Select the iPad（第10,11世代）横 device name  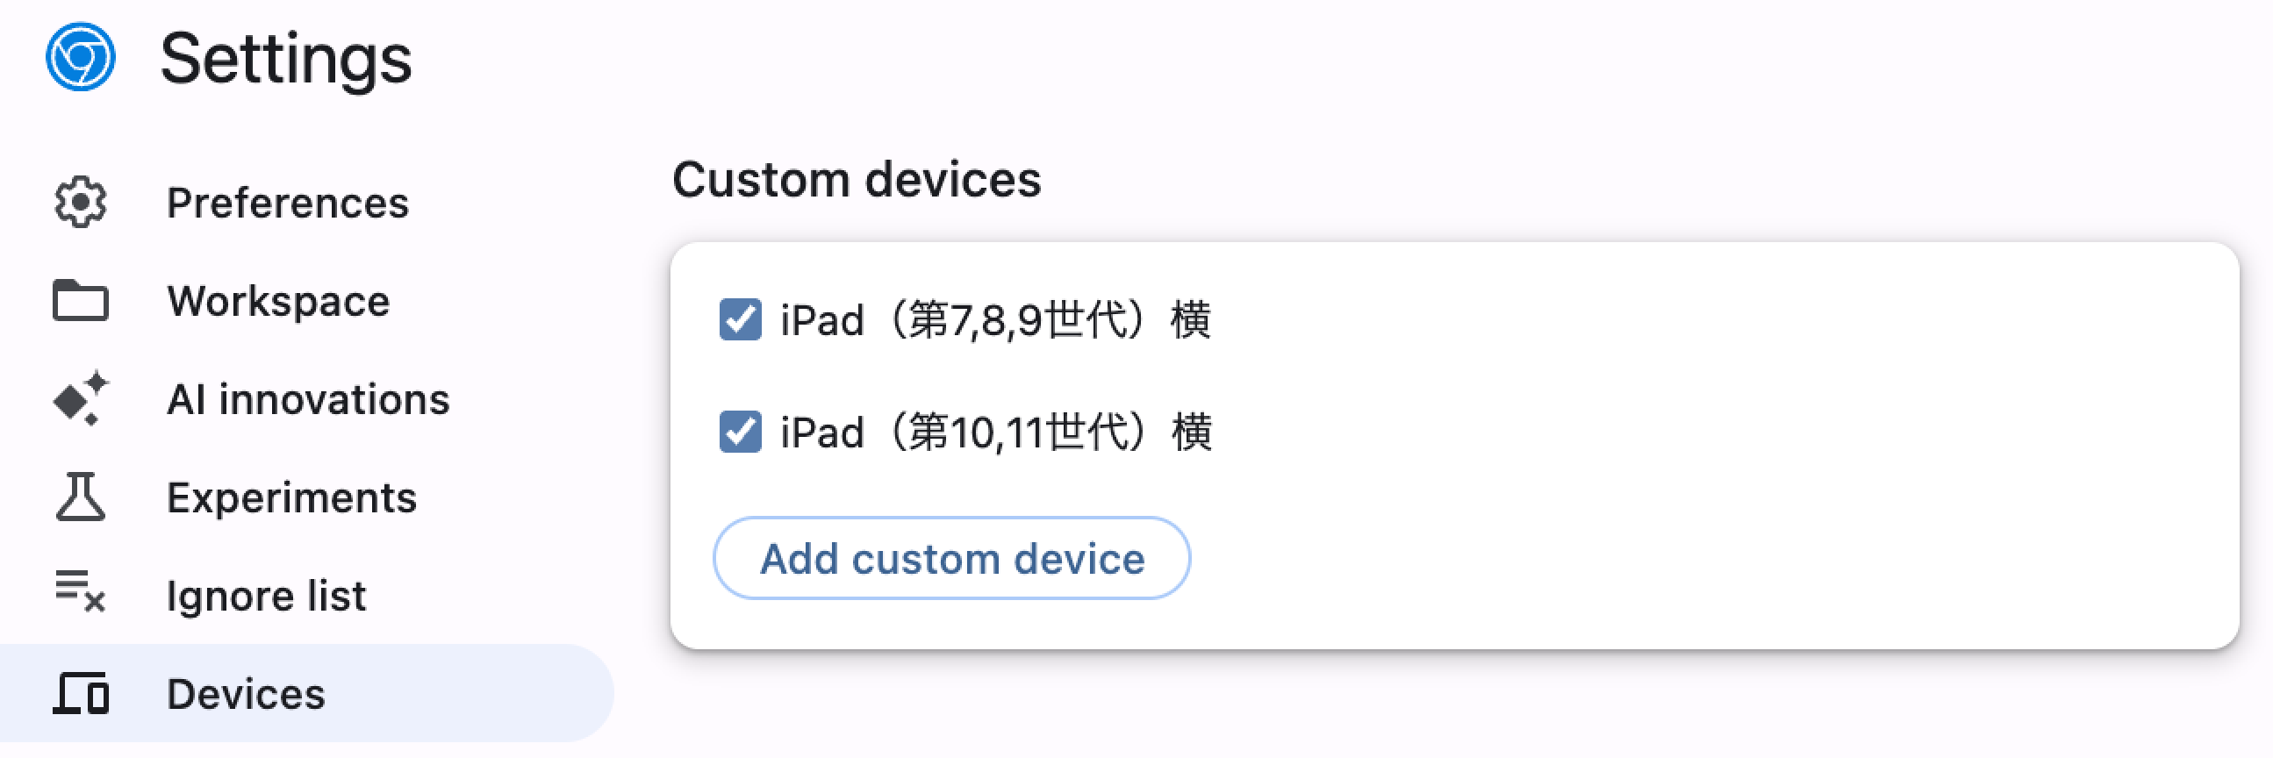coord(997,433)
